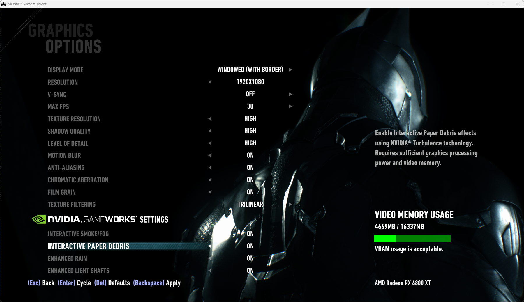This screenshot has height=302, width=524.
Task: Change the Windowed (With Border) display mode value
Action: pos(250,70)
